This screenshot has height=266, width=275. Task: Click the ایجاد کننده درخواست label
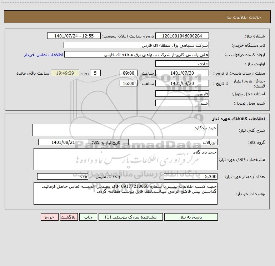pyautogui.click(x=245, y=55)
